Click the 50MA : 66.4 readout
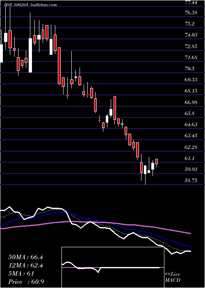This screenshot has width=205, height=288. pyautogui.click(x=26, y=257)
